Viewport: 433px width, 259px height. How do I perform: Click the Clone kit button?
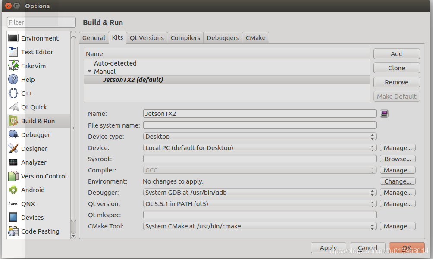coord(396,68)
